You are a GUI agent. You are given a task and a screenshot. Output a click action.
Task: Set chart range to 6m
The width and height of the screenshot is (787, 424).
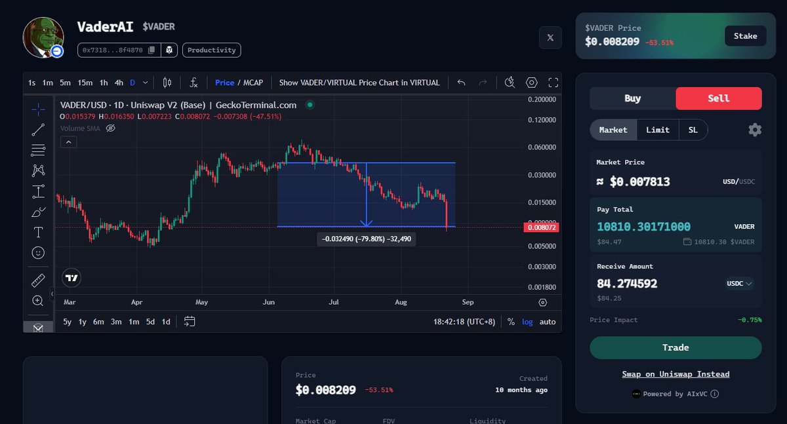point(98,322)
